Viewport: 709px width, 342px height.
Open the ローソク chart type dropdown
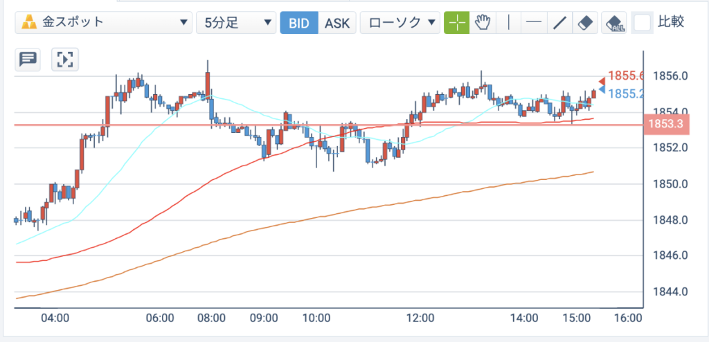coord(400,23)
